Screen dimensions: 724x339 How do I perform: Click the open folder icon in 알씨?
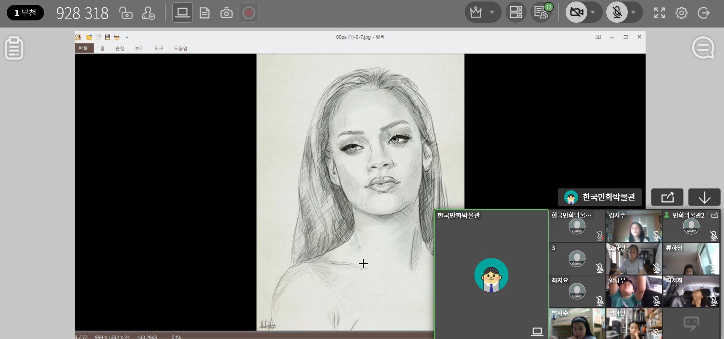click(89, 37)
